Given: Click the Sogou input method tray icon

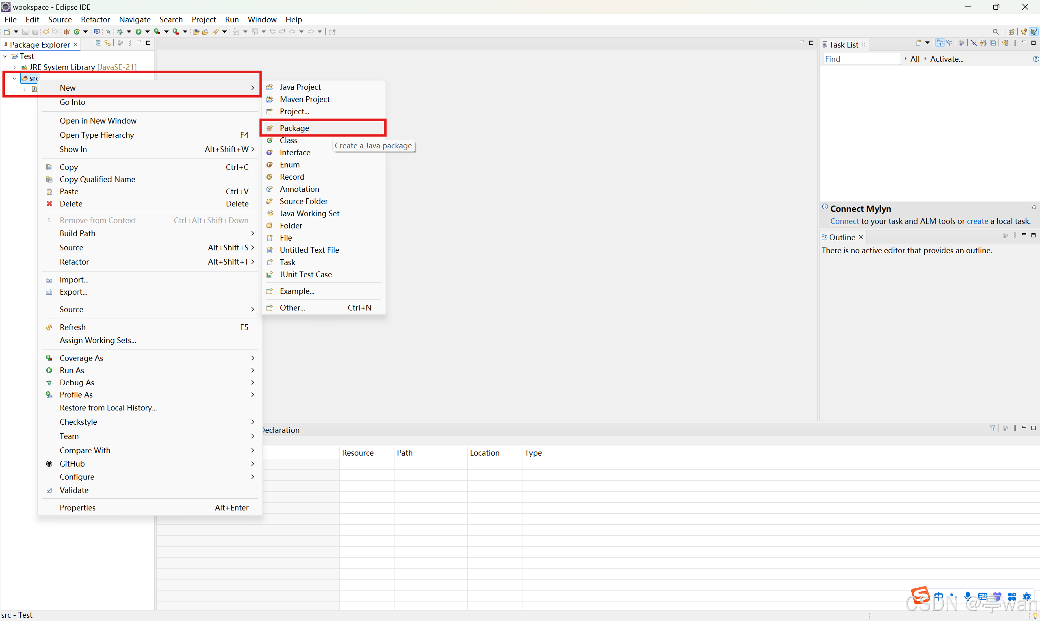Looking at the screenshot, I should pyautogui.click(x=921, y=595).
